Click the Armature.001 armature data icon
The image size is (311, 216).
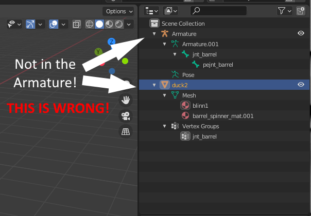(x=175, y=44)
